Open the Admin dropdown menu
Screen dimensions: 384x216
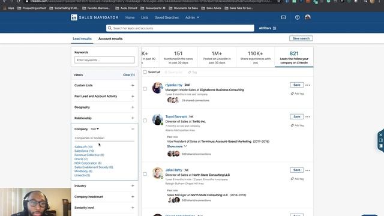(x=192, y=17)
